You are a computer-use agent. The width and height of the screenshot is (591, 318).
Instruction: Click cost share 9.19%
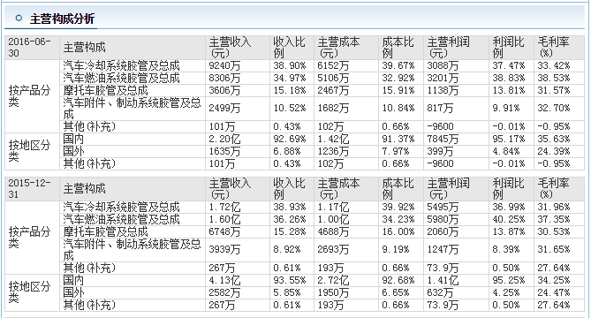coord(396,249)
